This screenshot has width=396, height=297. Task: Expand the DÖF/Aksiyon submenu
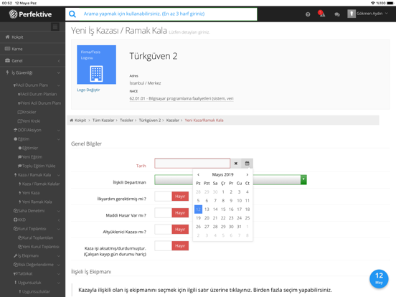coord(37,130)
